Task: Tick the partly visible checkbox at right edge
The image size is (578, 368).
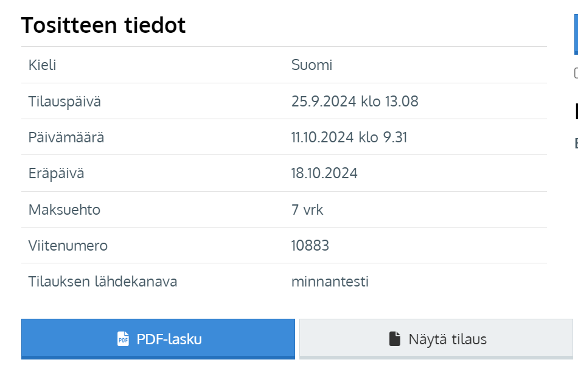Action: [x=576, y=73]
